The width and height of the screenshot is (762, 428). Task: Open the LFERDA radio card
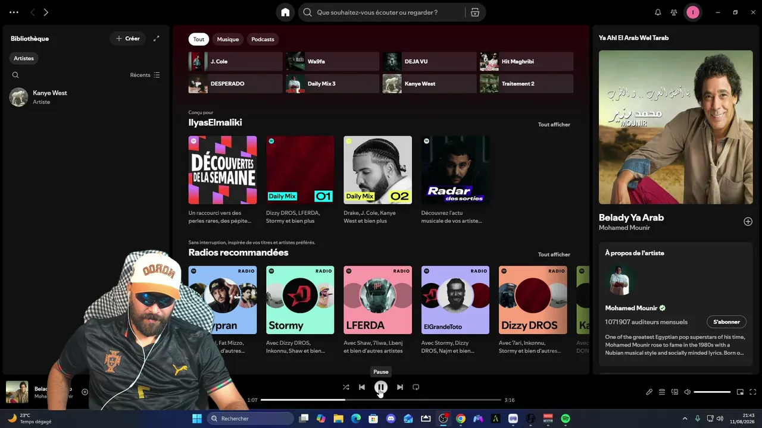pyautogui.click(x=377, y=310)
